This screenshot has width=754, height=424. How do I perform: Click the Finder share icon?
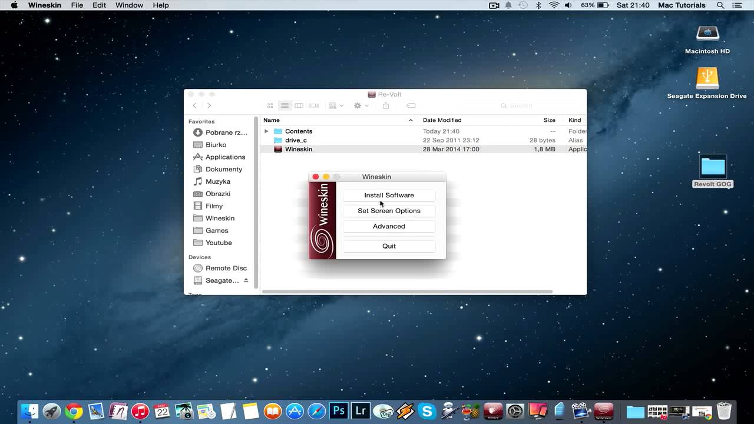click(x=386, y=105)
